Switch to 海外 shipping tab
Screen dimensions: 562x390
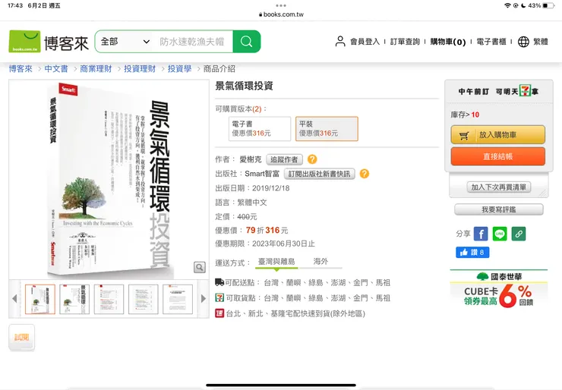pos(320,262)
